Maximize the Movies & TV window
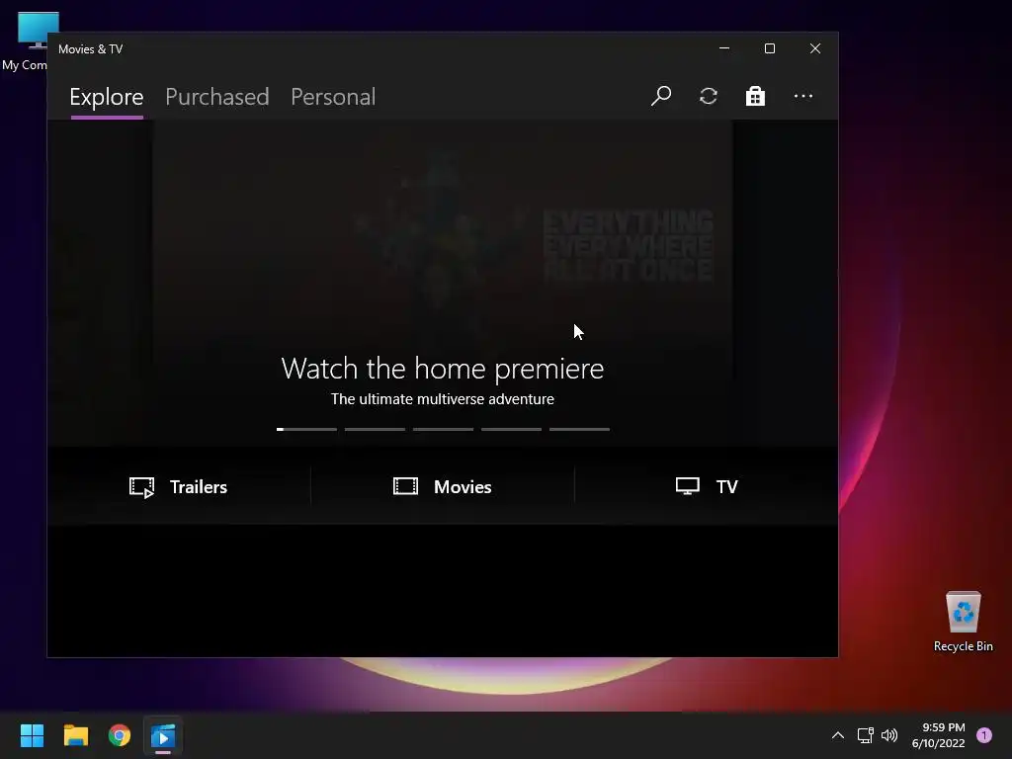The height and width of the screenshot is (759, 1012). pyautogui.click(x=769, y=48)
